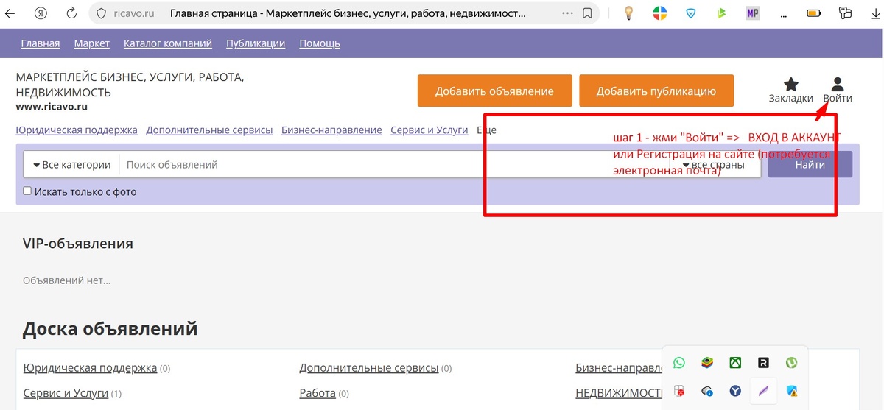Open the Yandex home button in toolbar
The image size is (884, 410).
pos(41,13)
